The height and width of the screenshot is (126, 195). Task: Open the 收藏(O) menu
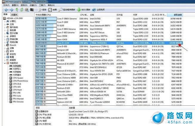tap(33, 5)
